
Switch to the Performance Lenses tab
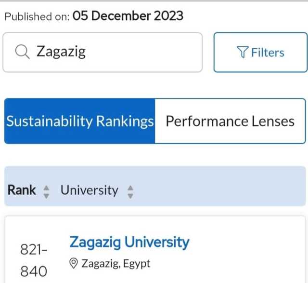(x=230, y=121)
